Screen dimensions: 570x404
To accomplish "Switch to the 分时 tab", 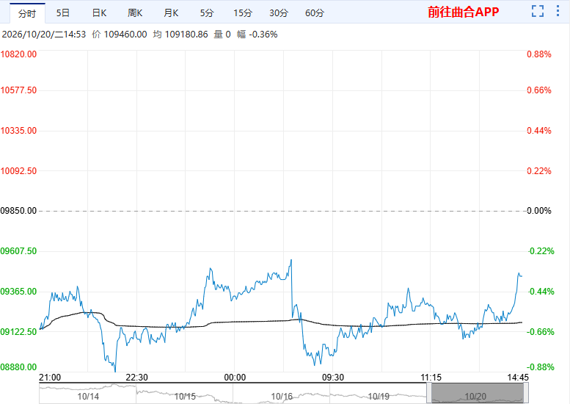I will click(27, 13).
